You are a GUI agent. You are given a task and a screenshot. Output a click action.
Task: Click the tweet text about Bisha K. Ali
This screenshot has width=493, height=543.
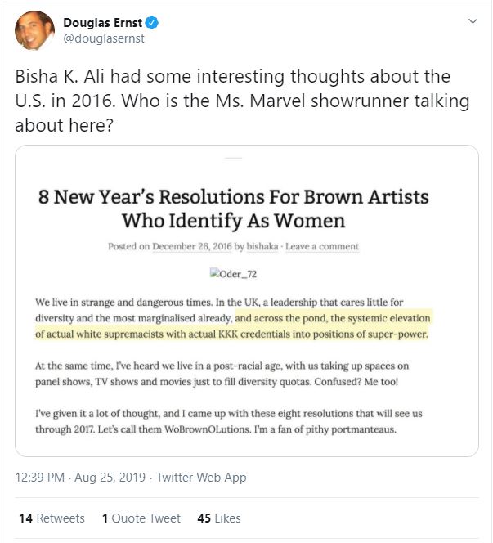pos(241,101)
